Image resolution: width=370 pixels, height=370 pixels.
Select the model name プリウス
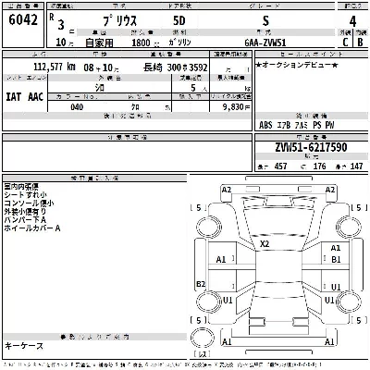(120, 21)
